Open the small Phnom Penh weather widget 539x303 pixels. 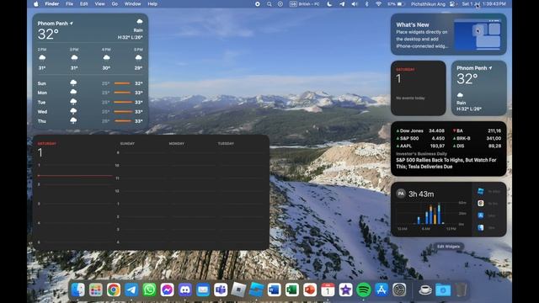click(479, 88)
